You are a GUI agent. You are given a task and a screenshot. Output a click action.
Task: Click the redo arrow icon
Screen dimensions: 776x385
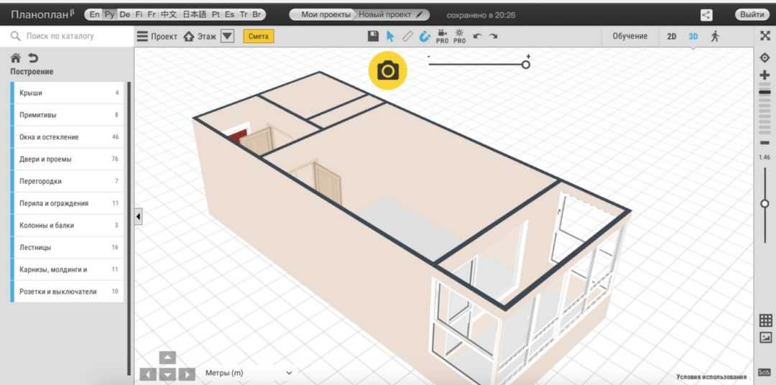(x=494, y=36)
